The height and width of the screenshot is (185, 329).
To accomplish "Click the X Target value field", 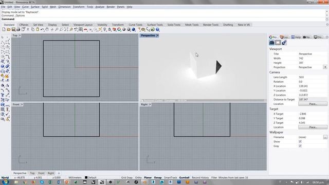I will pos(313,114).
